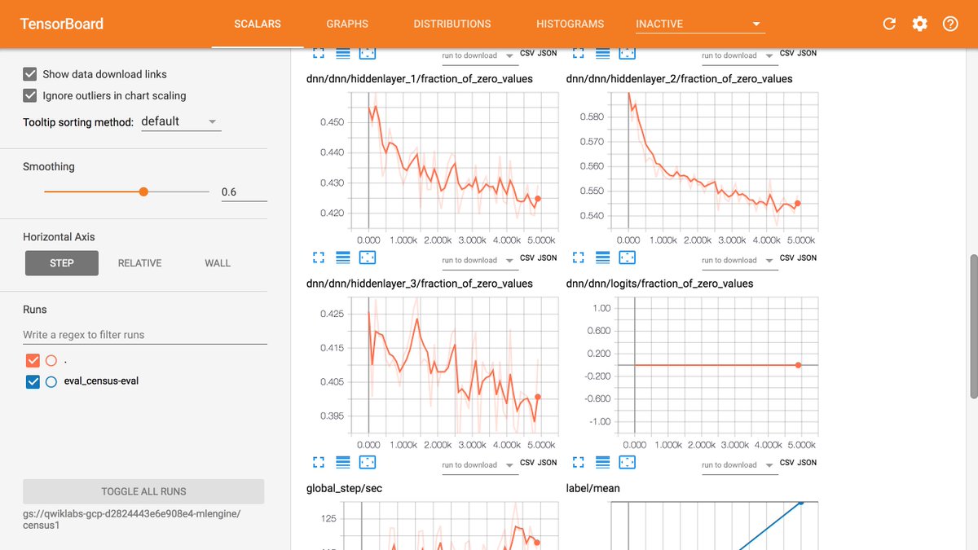Fit domain to data on logits chart
Image resolution: width=978 pixels, height=550 pixels.
627,462
